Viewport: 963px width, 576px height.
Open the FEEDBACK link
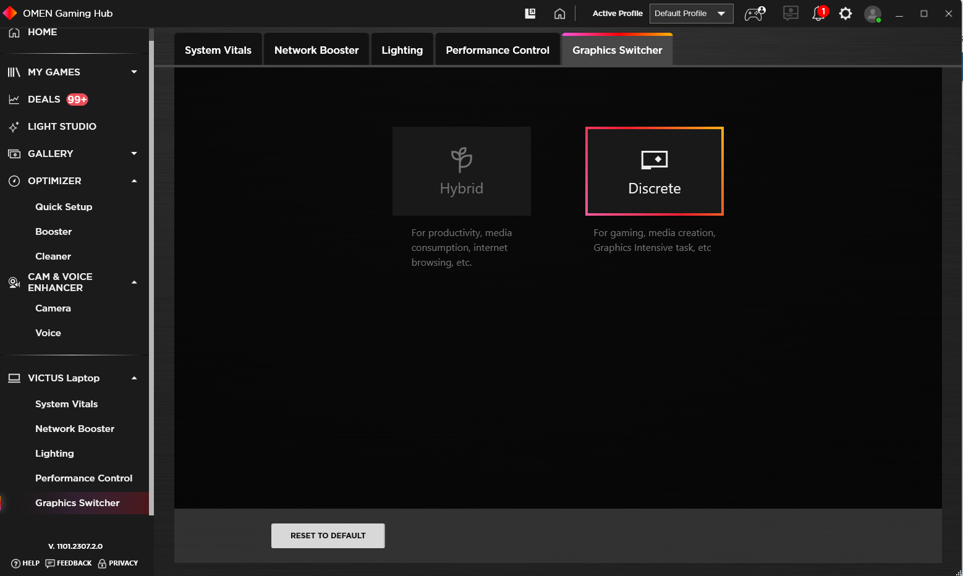click(x=74, y=564)
